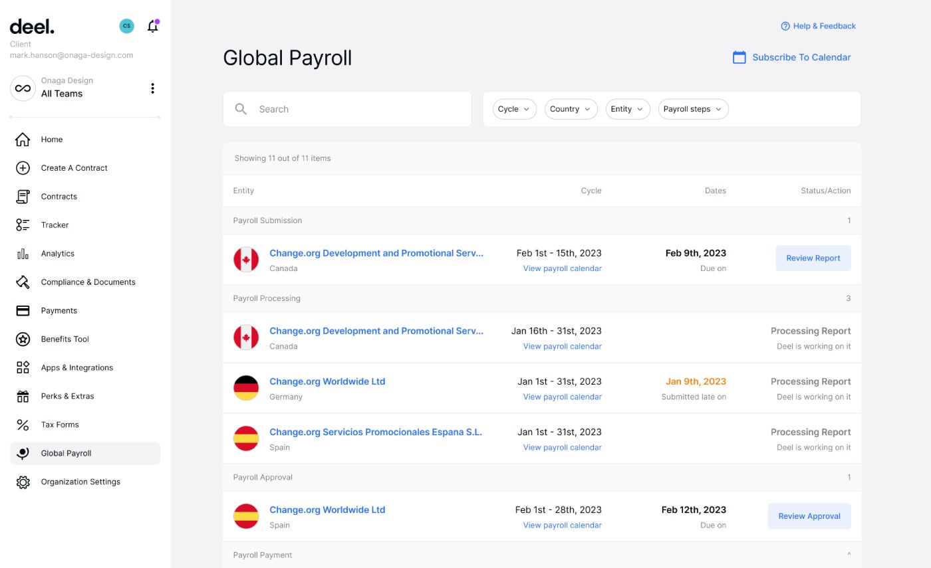Go to Home in sidebar

(x=85, y=140)
